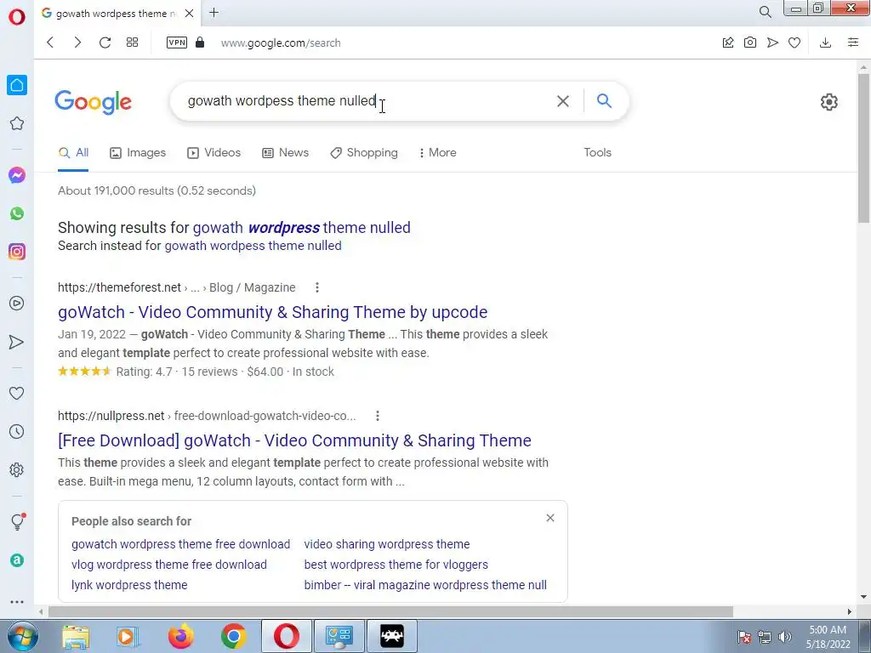
Task: Click the volume speaker tray icon
Action: (x=784, y=637)
